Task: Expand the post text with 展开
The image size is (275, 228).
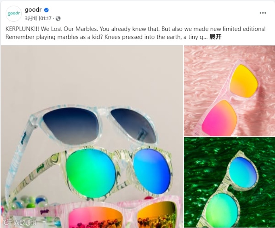Action: (215, 37)
